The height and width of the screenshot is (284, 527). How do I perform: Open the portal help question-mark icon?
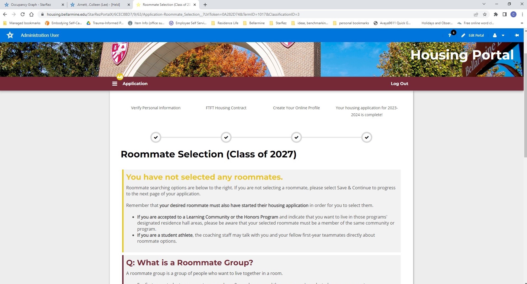[x=449, y=35]
